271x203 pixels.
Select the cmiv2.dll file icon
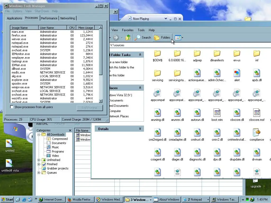(x=217, y=133)
